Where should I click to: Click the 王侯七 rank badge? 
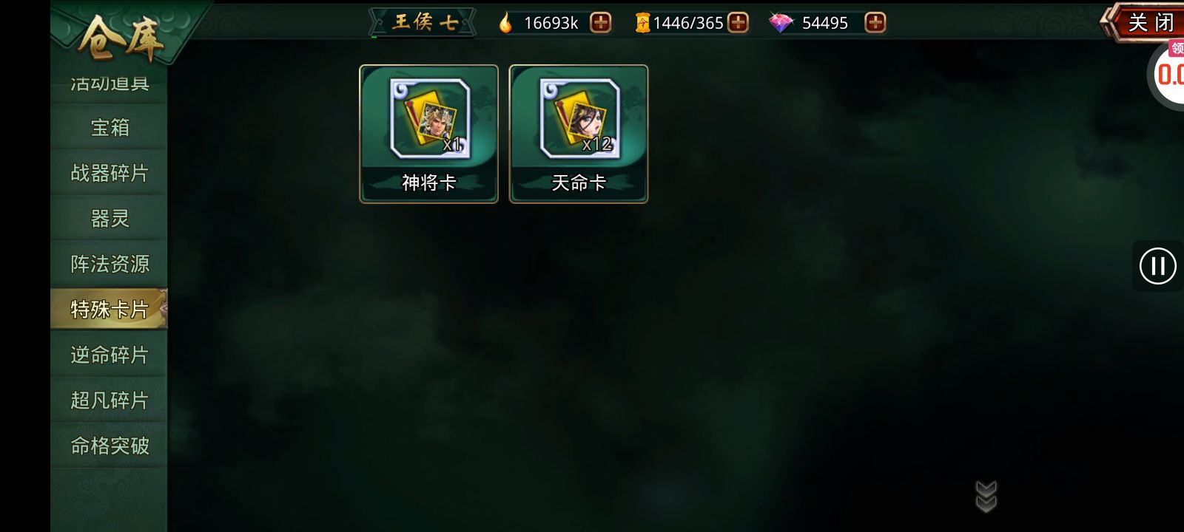(423, 22)
